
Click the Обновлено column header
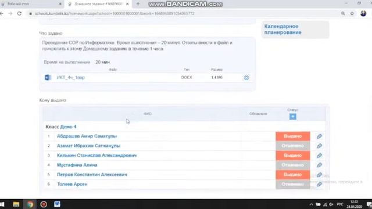tap(258, 114)
